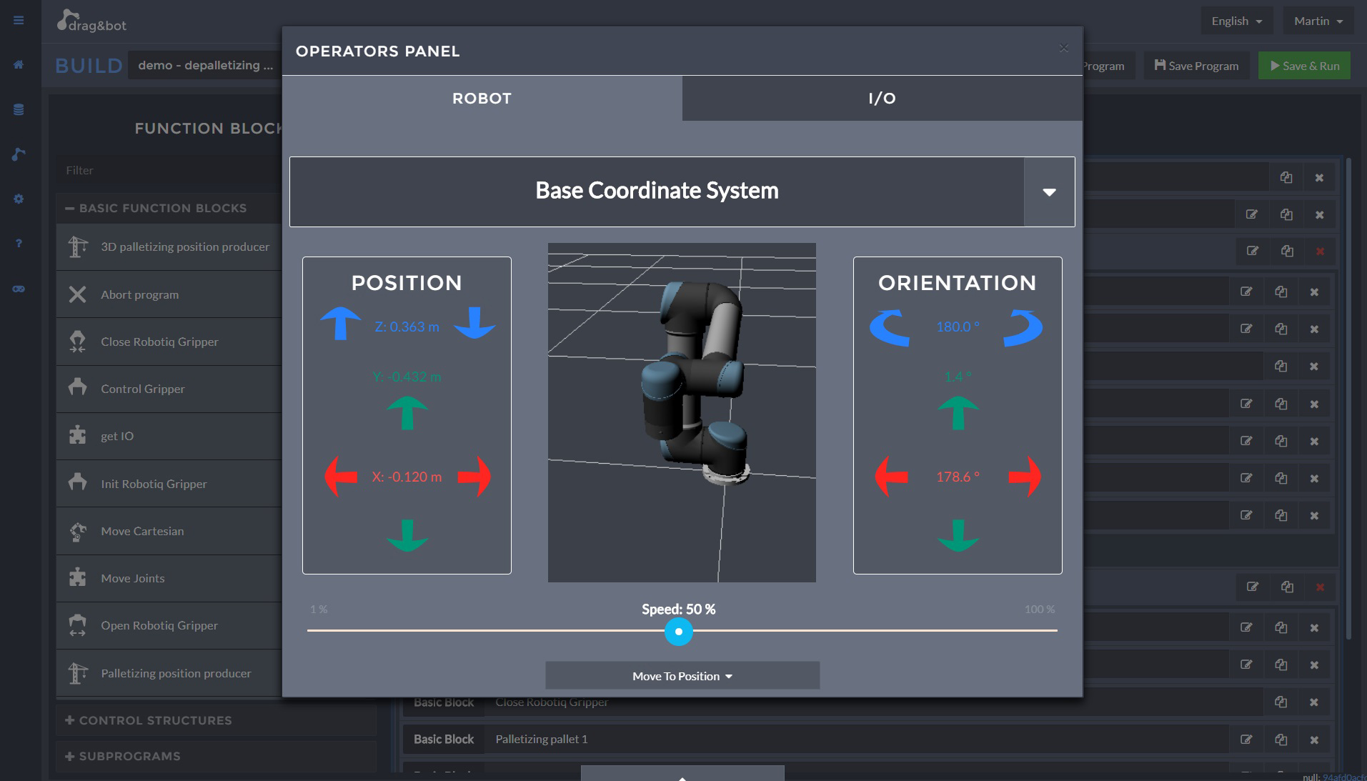
Task: Switch to the I/O tab
Action: [882, 98]
